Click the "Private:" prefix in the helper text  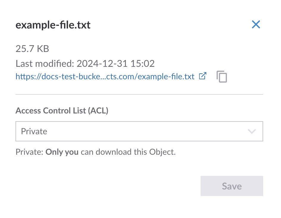point(29,152)
